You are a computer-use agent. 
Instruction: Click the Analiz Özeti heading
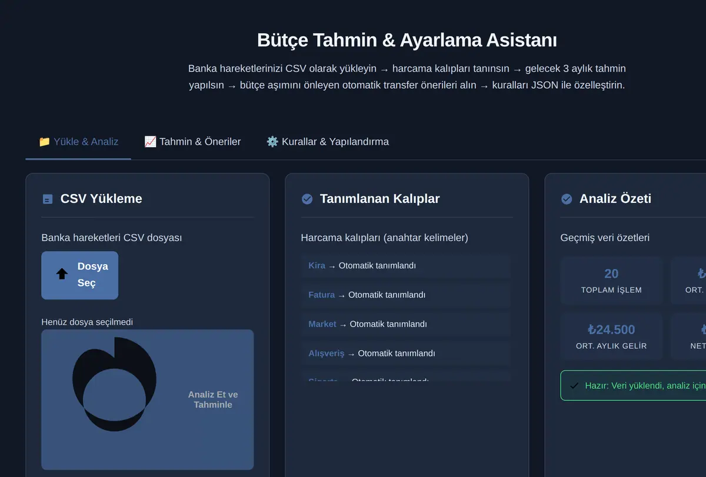(615, 199)
